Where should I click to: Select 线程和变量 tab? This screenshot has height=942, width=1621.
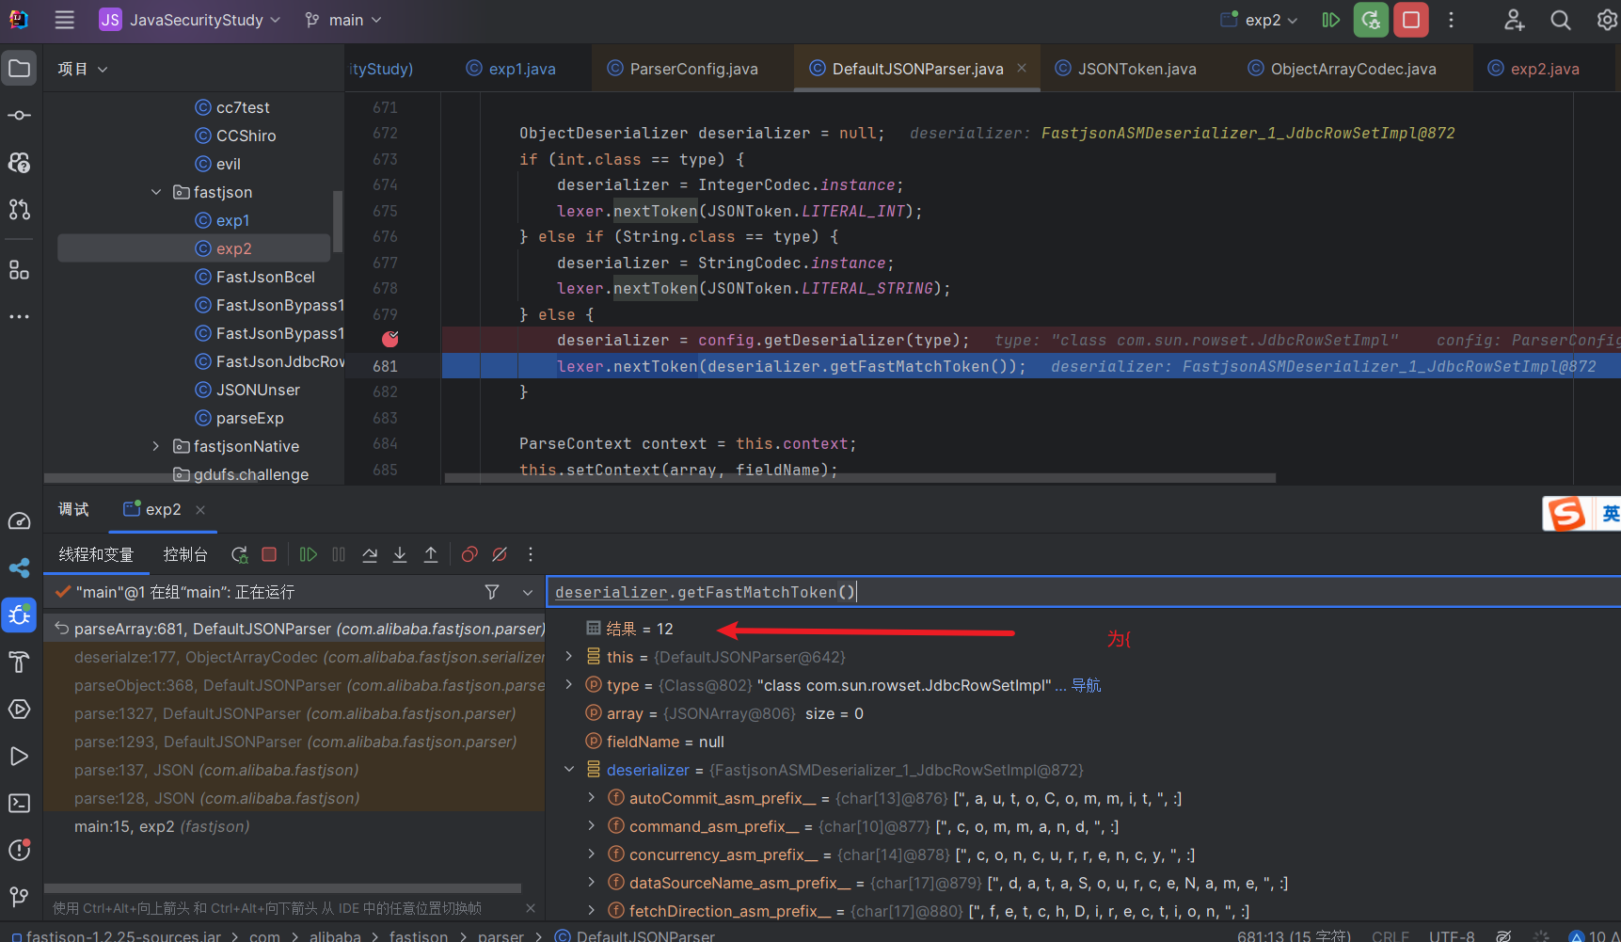96,554
